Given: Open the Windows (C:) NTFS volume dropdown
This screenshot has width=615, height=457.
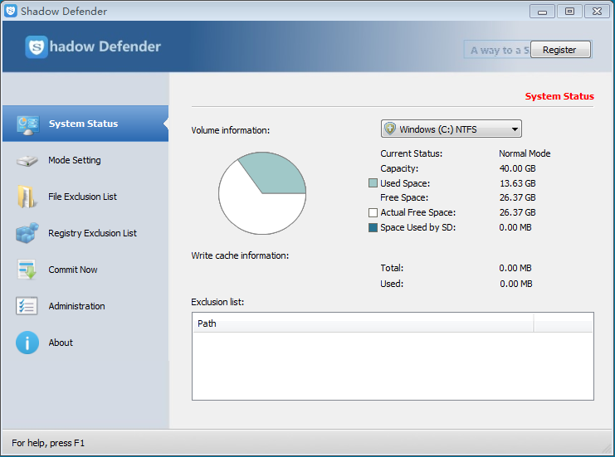Looking at the screenshot, I should 449,129.
